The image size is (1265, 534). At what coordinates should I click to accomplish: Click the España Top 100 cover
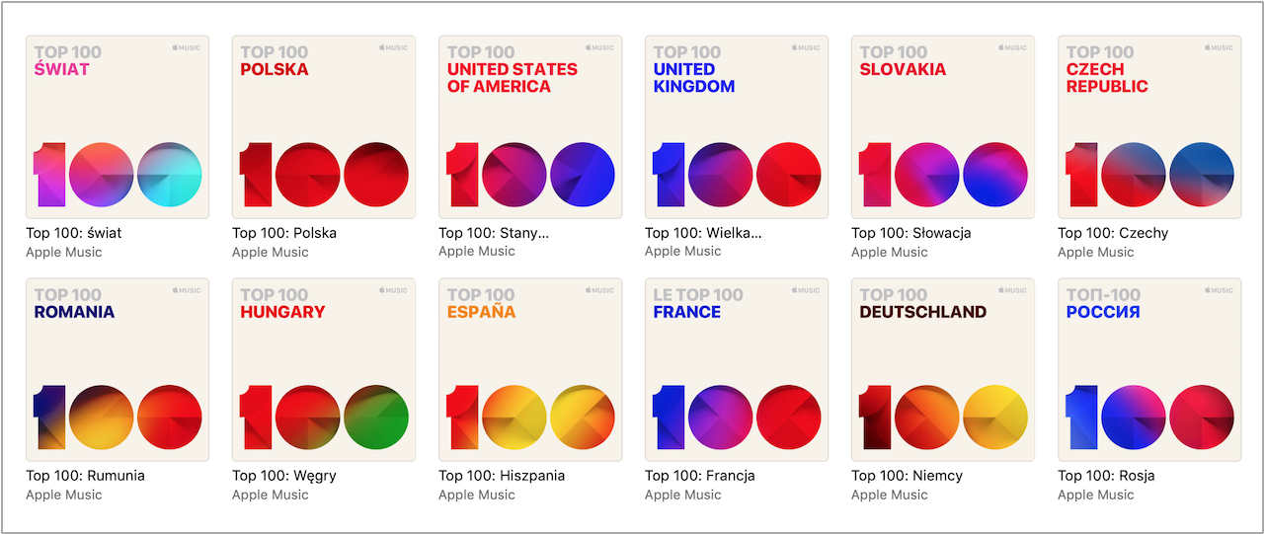pyautogui.click(x=530, y=370)
